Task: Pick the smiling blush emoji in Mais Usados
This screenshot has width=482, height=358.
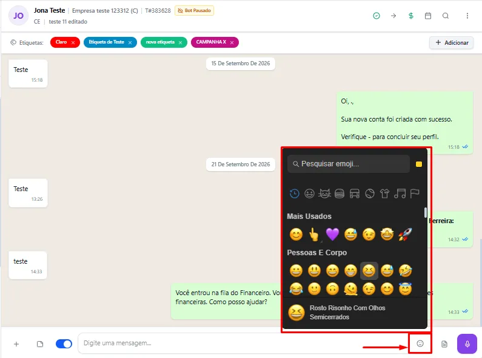Action: [296, 235]
